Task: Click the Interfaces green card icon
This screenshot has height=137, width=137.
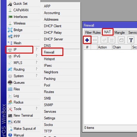Action: [10, 17]
